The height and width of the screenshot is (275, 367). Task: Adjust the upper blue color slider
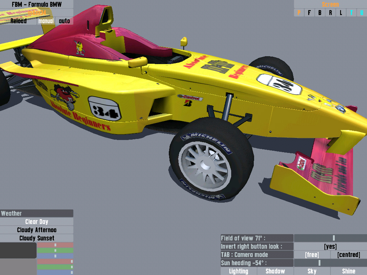click(x=55, y=256)
